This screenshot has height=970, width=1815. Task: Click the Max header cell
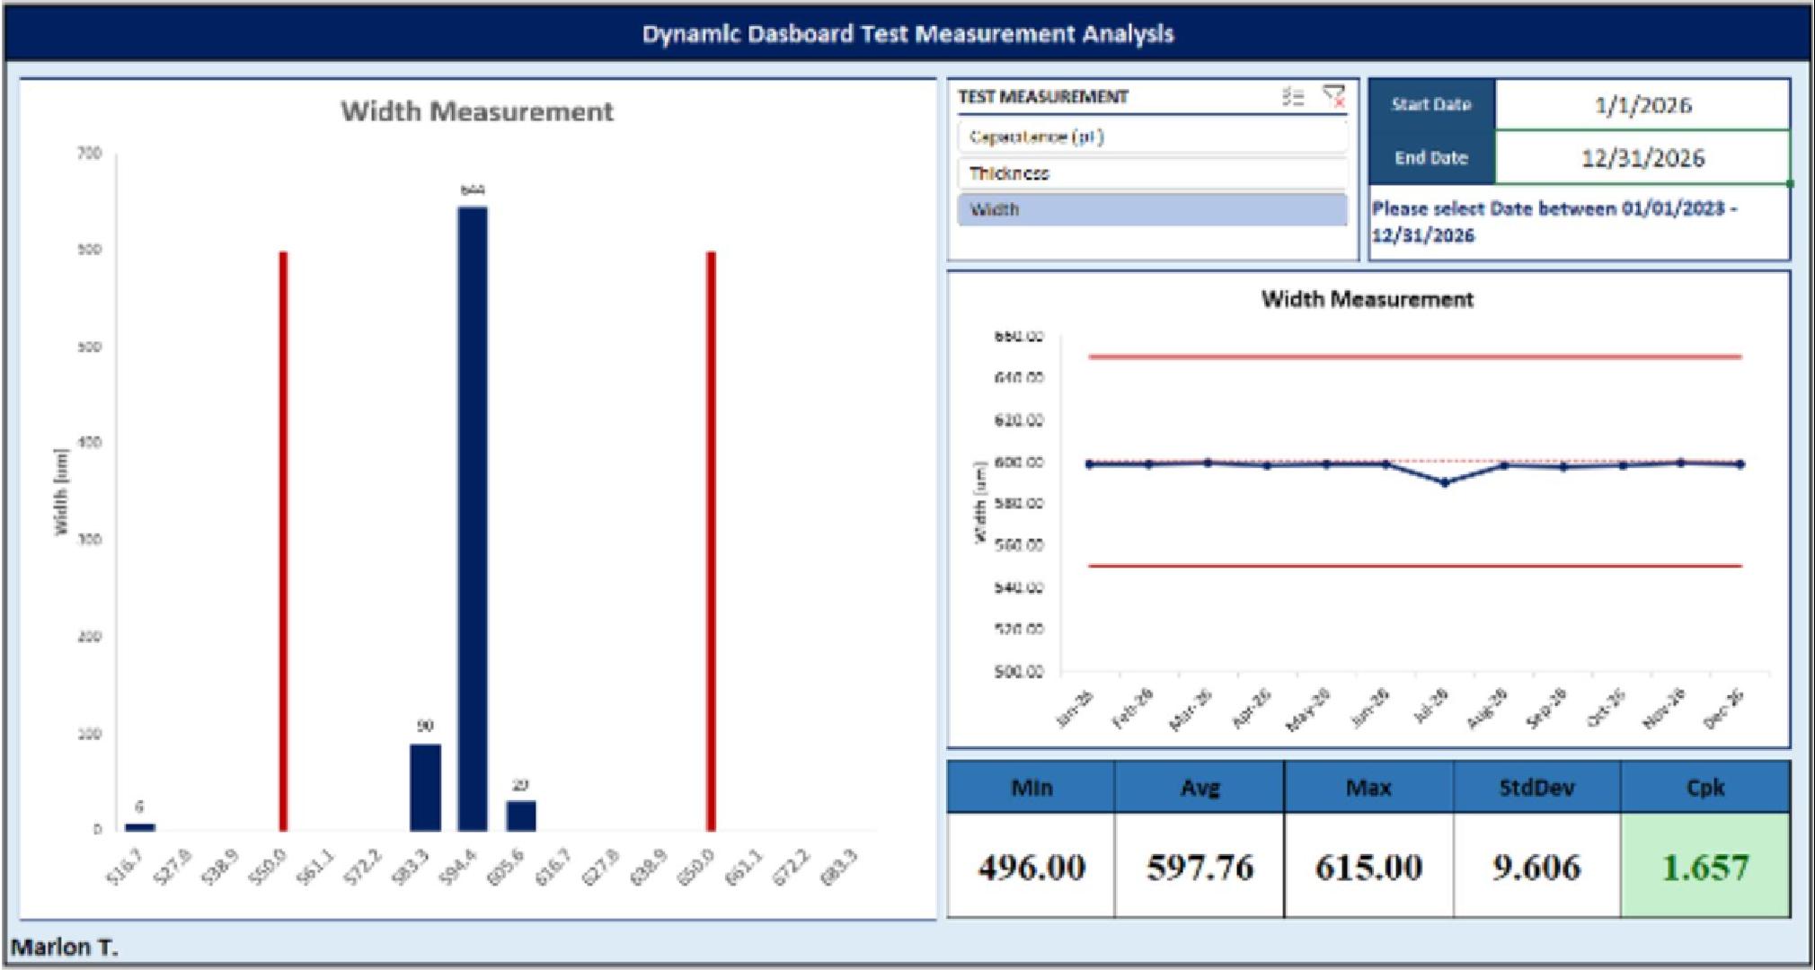1368,788
